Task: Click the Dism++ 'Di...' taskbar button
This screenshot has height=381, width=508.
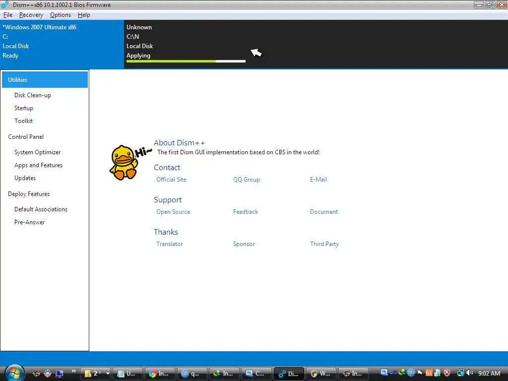Action: coord(289,374)
